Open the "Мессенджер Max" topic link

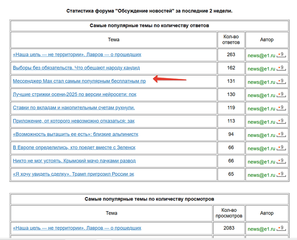click(79, 81)
